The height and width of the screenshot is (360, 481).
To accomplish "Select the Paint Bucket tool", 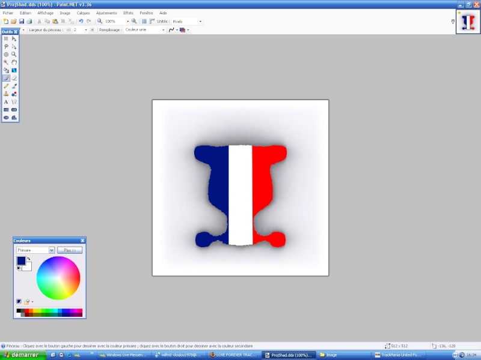I will point(6,70).
